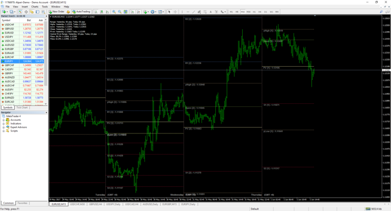This screenshot has width=391, height=211.
Task: Close the Market Watch panel
Action: click(46, 16)
